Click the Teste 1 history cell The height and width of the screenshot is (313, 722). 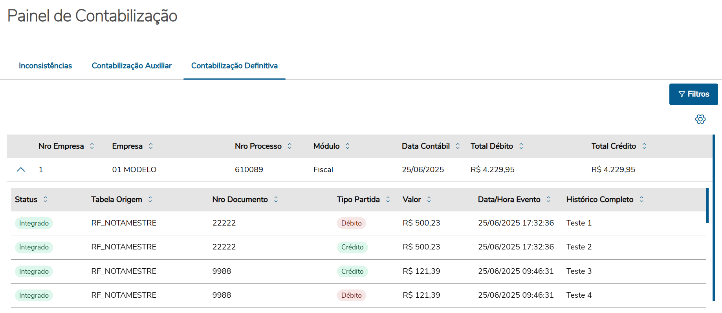point(579,223)
